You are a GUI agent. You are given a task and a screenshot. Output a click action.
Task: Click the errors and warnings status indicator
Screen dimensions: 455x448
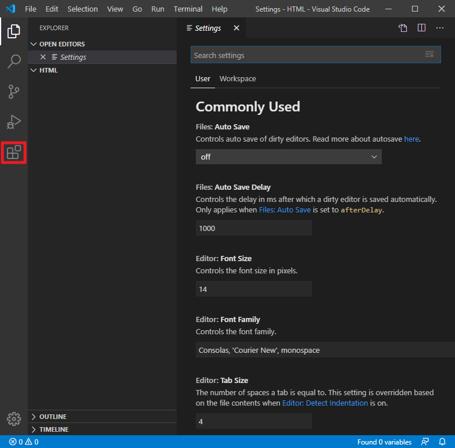pos(24,442)
